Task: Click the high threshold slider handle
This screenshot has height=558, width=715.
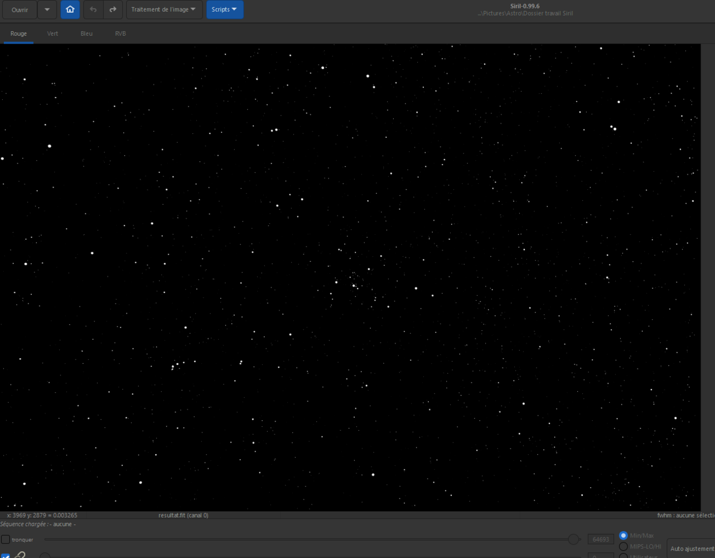Action: click(x=574, y=539)
